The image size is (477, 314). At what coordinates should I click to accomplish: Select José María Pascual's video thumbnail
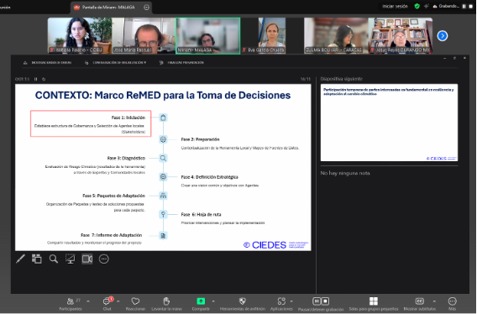(144, 35)
